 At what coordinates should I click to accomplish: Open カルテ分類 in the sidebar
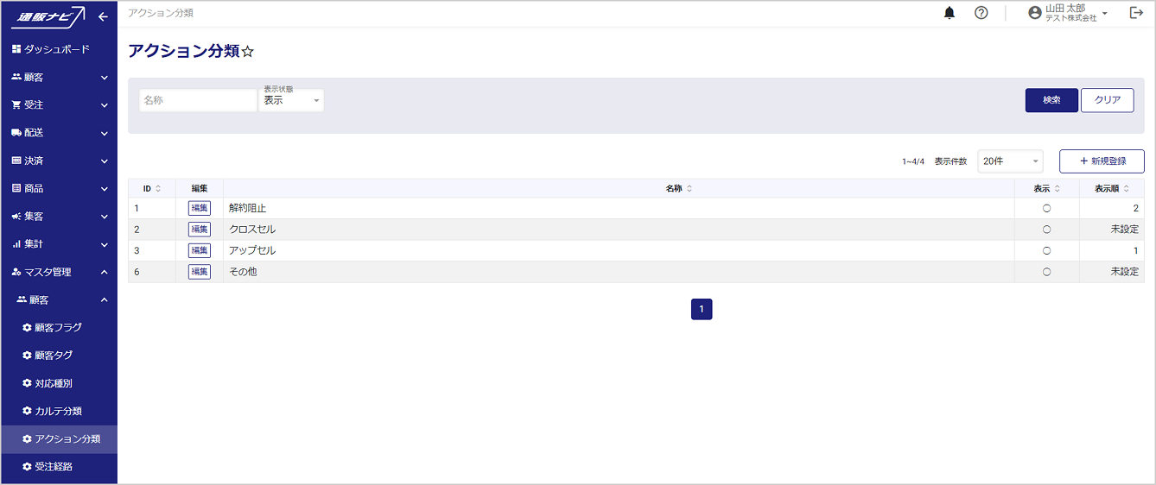click(x=58, y=411)
